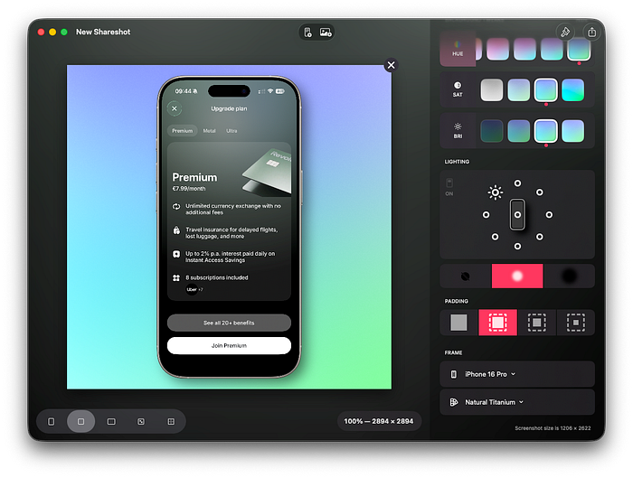Click the LIGHTING section heading
Screen dimensions: 633x478
(x=457, y=162)
